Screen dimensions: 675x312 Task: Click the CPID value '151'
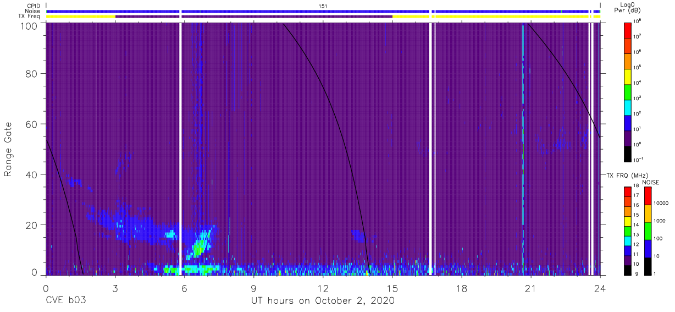323,6
